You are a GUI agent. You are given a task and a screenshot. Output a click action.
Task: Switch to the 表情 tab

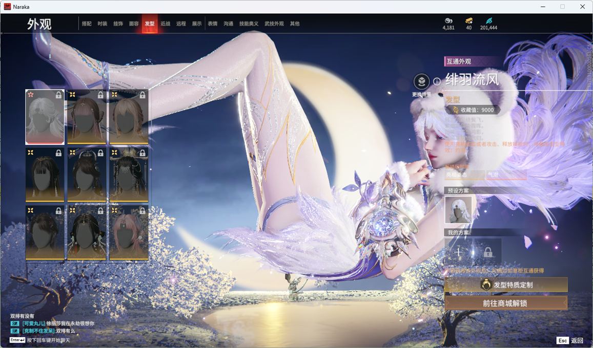tap(213, 24)
